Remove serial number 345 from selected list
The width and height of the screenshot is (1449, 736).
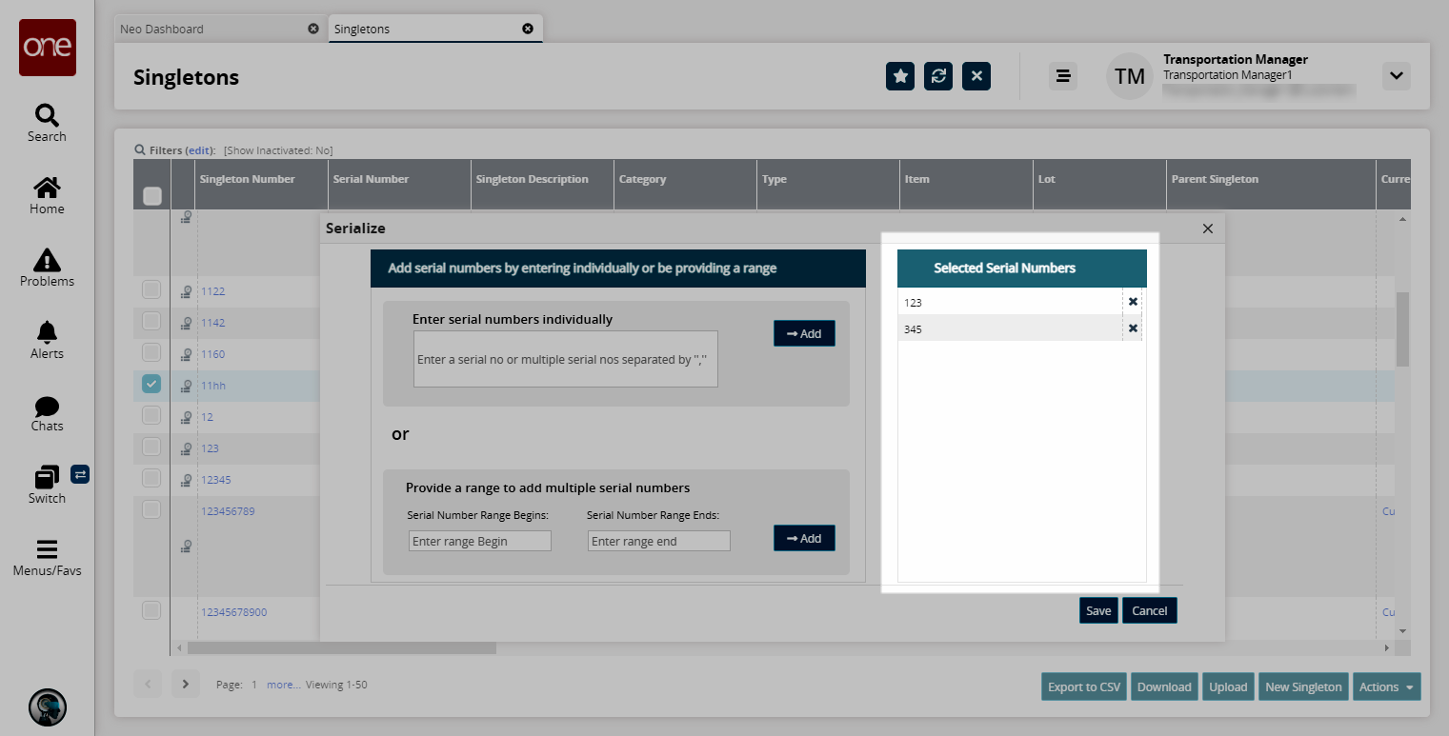pos(1133,328)
